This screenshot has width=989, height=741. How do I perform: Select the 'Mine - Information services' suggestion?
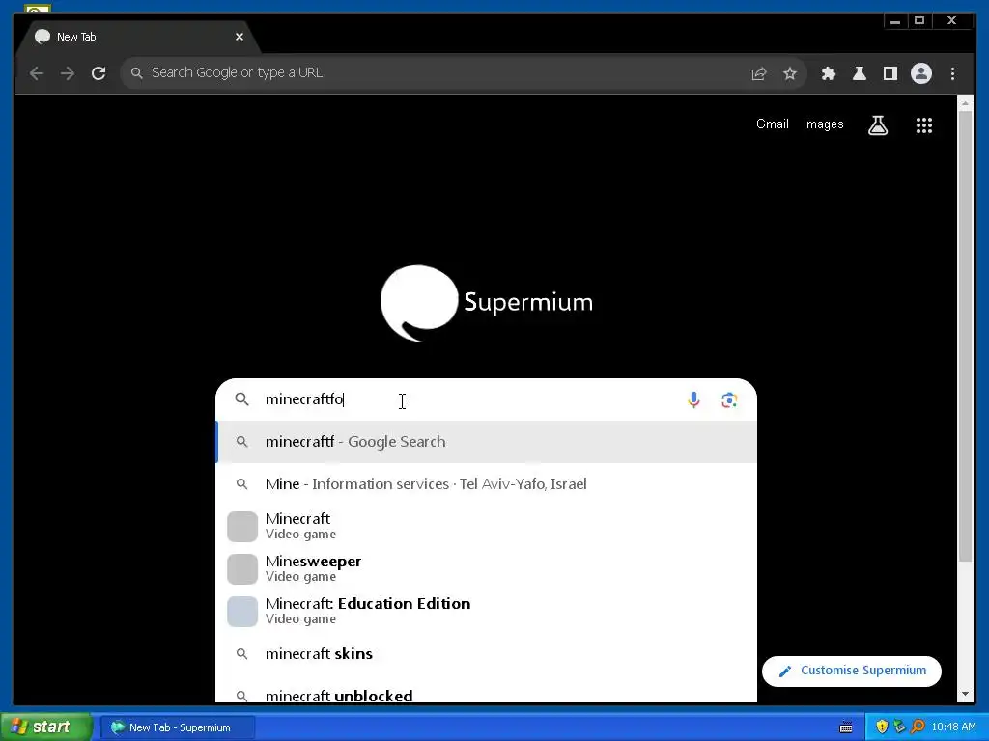pyautogui.click(x=487, y=484)
